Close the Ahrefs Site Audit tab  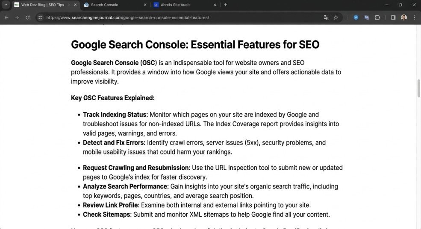(x=215, y=5)
